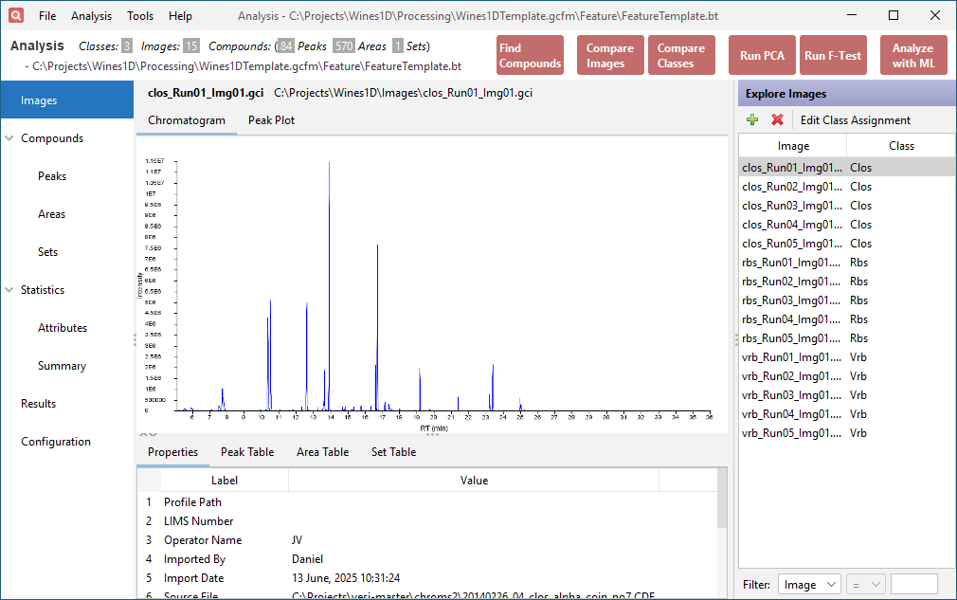This screenshot has width=957, height=600.
Task: Open the Analysis menu
Action: pos(91,15)
